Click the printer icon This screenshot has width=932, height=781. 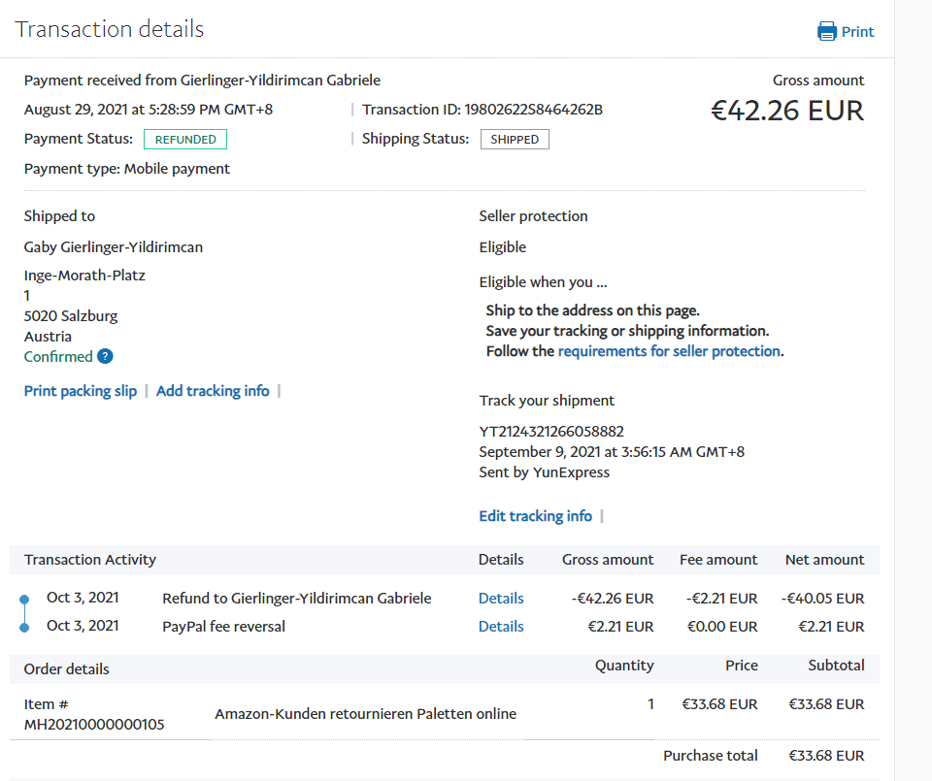[827, 31]
